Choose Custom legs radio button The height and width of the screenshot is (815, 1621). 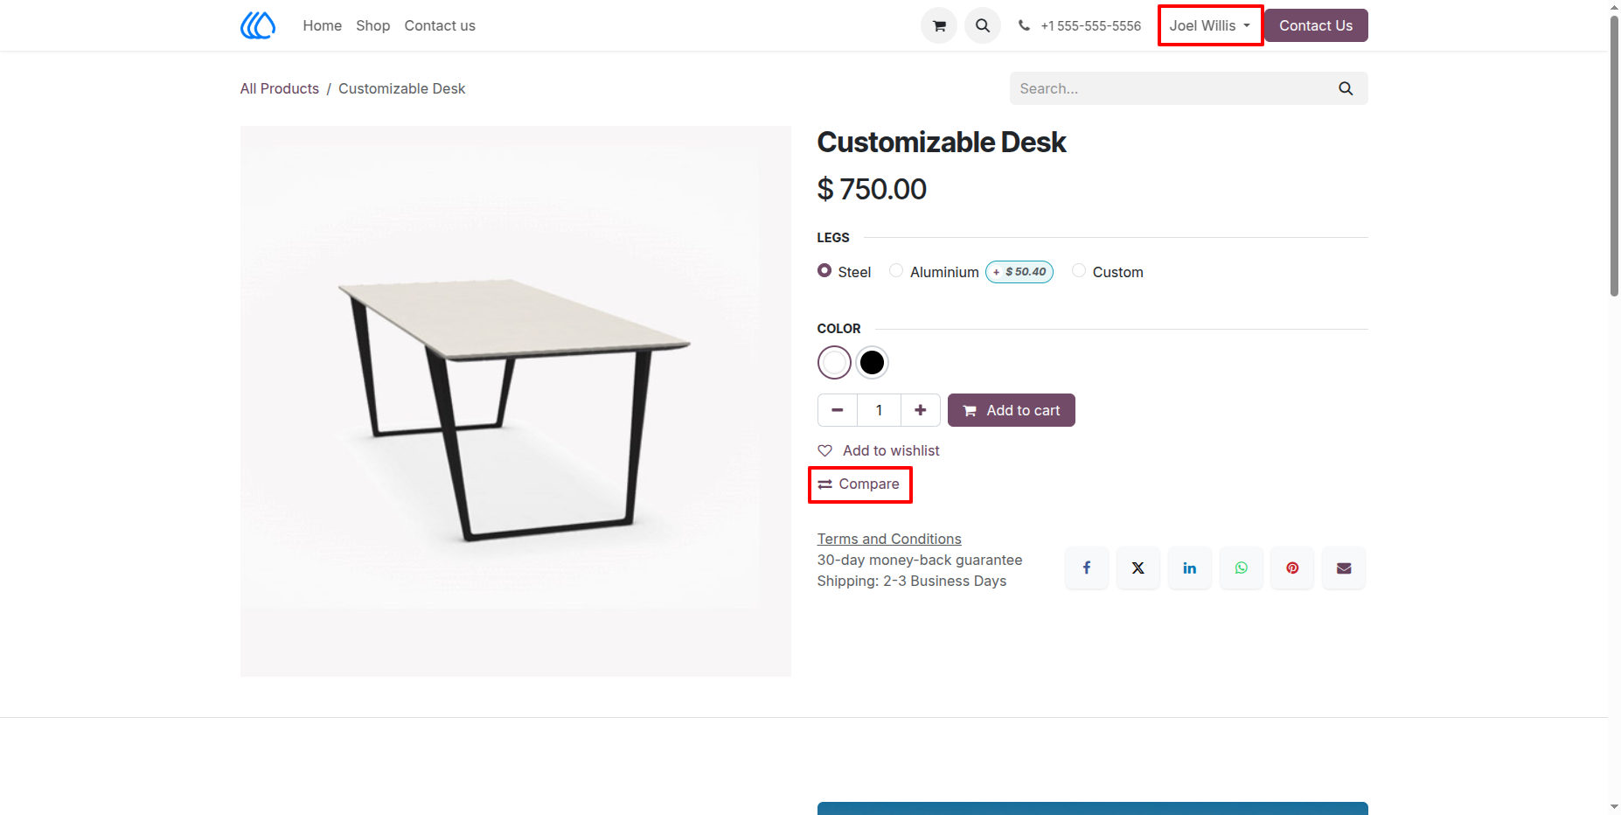pyautogui.click(x=1079, y=271)
